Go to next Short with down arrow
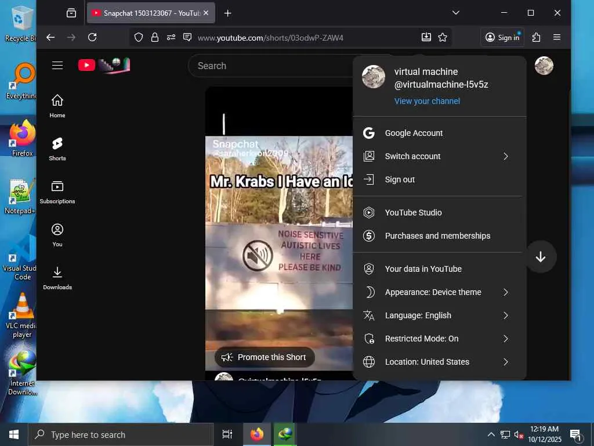The width and height of the screenshot is (594, 446). click(541, 257)
